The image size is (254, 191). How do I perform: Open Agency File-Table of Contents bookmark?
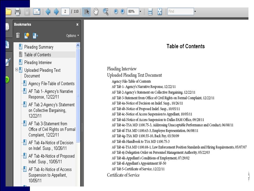pyautogui.click(x=52, y=84)
